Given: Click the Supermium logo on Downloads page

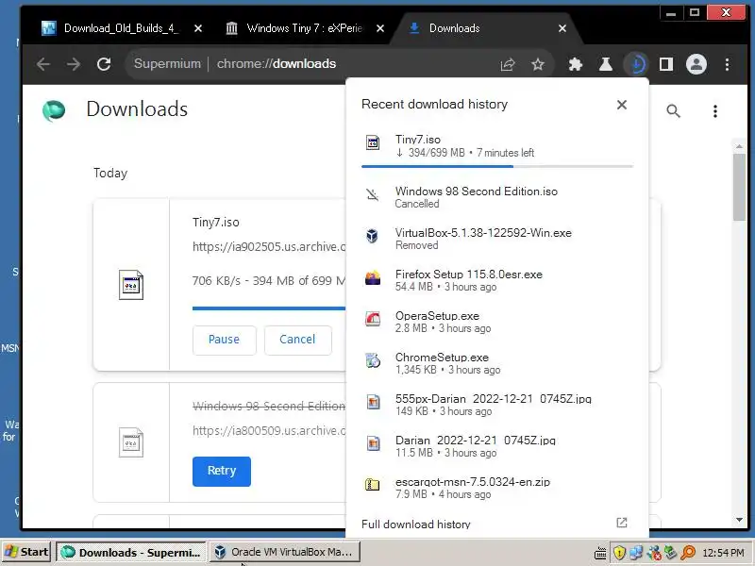Looking at the screenshot, I should (x=54, y=110).
